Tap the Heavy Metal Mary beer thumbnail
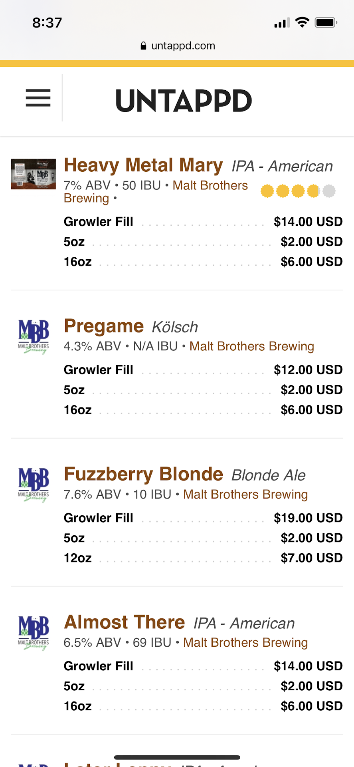Screen dimensions: 354x767 (34, 174)
